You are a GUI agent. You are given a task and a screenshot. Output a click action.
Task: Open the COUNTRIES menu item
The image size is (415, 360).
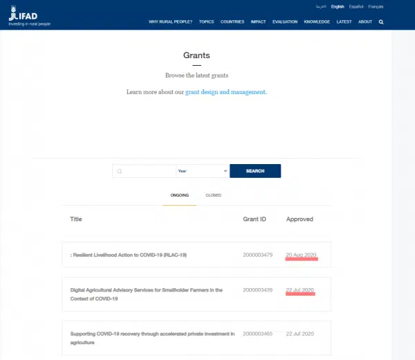232,21
